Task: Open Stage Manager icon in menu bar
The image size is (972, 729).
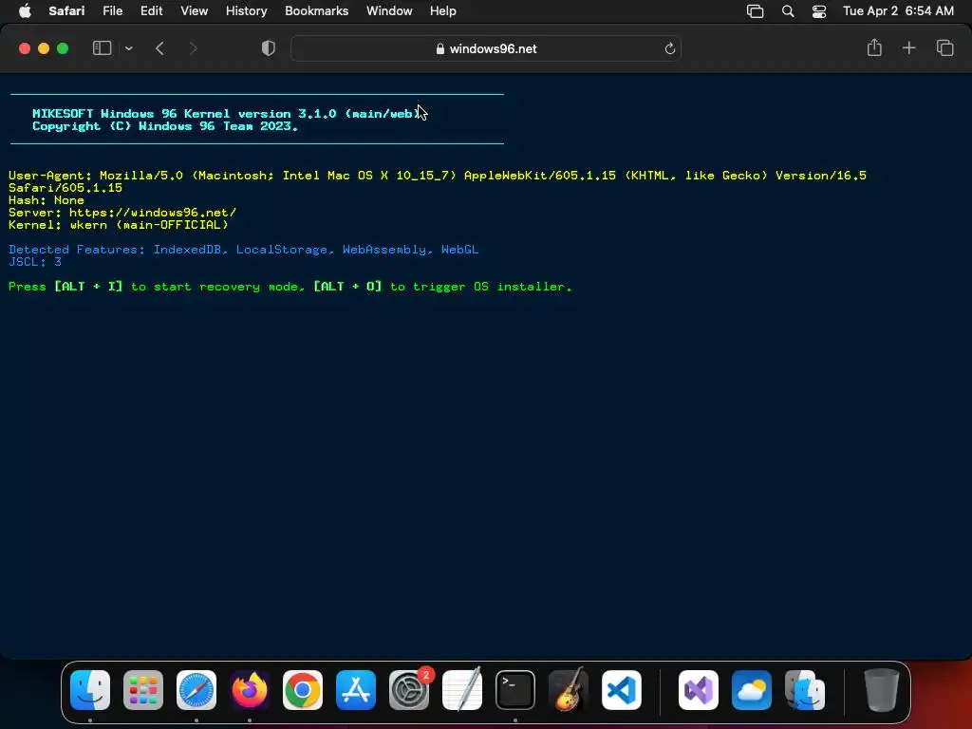Action: click(x=755, y=11)
